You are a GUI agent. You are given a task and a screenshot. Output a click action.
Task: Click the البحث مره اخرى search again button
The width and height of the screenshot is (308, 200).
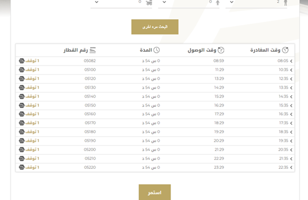[155, 27]
